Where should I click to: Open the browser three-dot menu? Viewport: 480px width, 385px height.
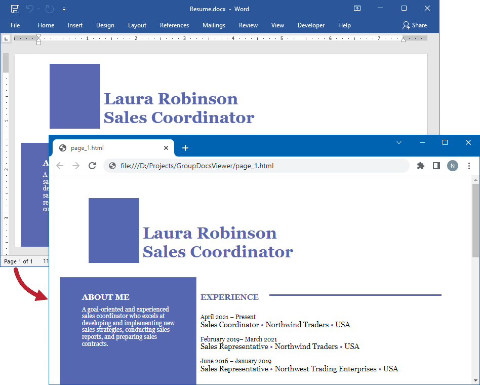pyautogui.click(x=469, y=166)
